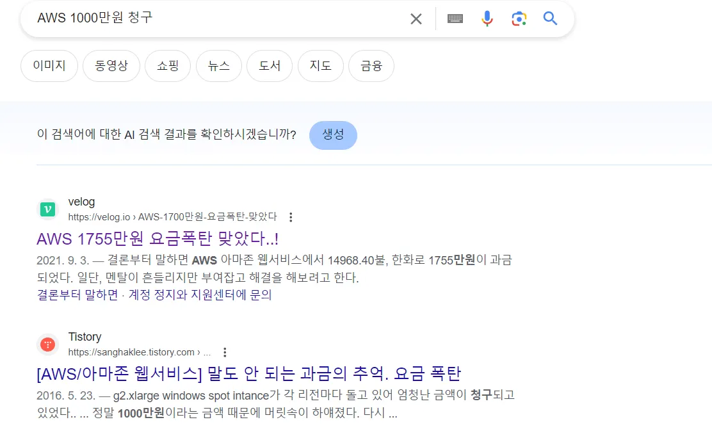Open the '[AWS/아마존 웹서비스] 말도 안 되는 과금의 추억' result

(249, 373)
